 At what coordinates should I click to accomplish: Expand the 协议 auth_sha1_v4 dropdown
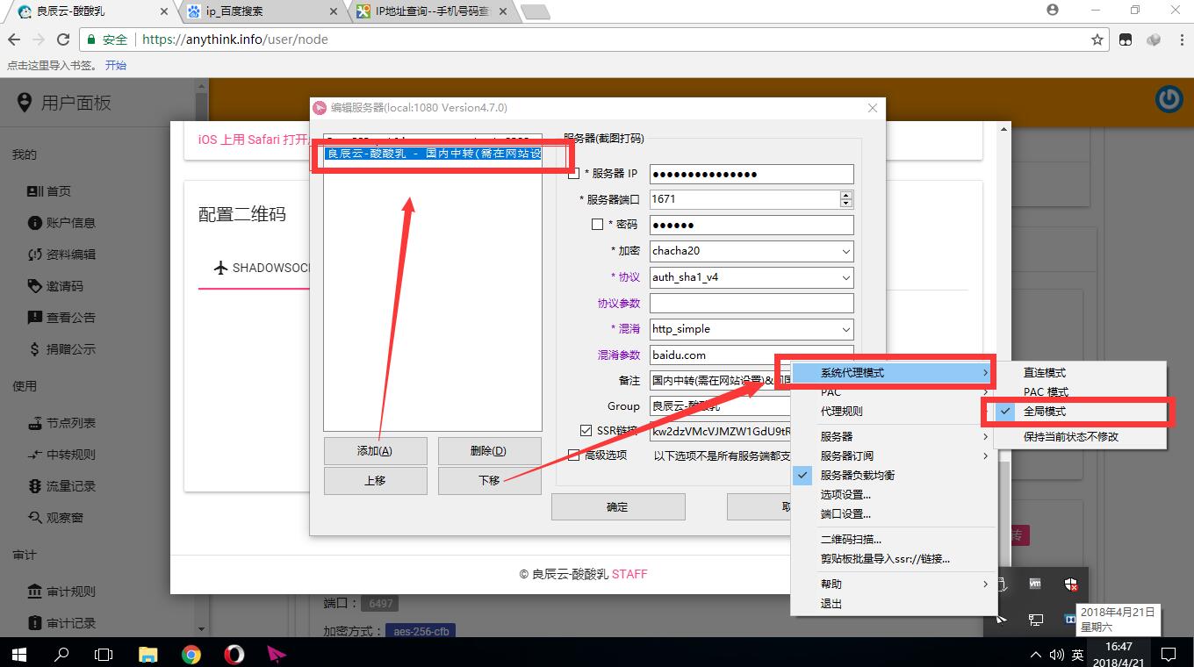point(751,277)
